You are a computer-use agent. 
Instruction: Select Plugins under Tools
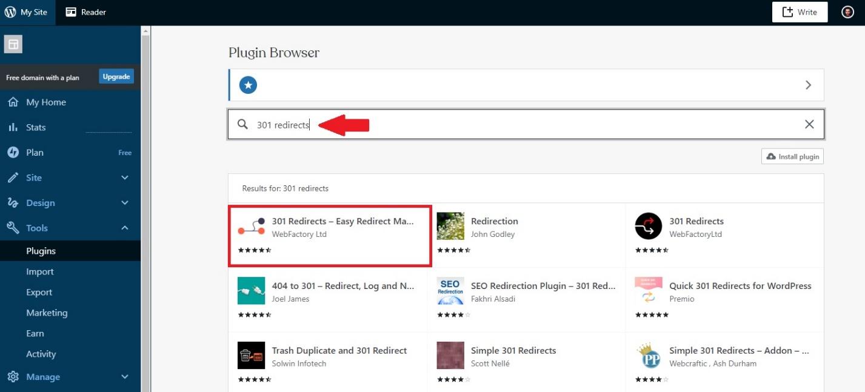point(70,251)
